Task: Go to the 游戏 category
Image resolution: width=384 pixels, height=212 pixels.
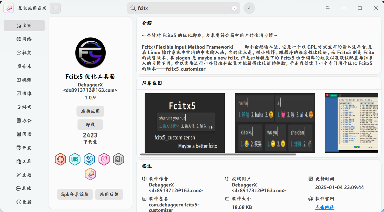Action: tap(24, 107)
